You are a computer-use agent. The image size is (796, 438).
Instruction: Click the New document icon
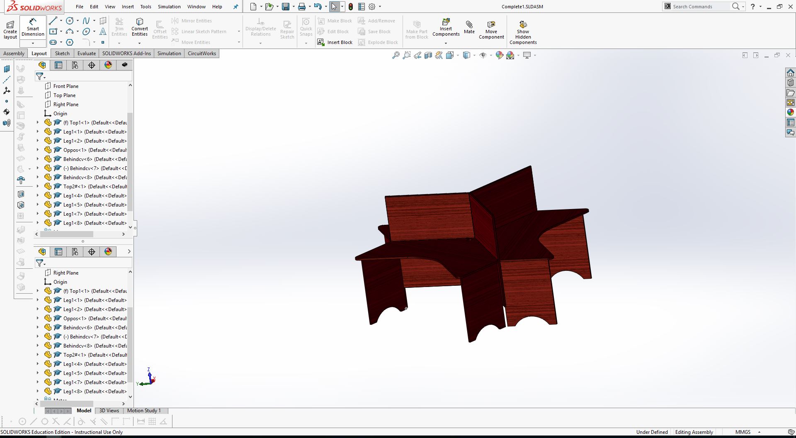(253, 7)
